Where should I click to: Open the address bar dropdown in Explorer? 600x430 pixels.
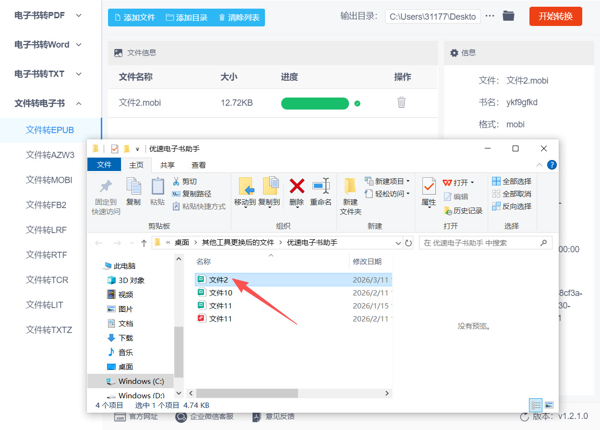pyautogui.click(x=398, y=243)
